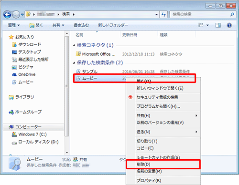Click 2016/06/01 16:38 date of サンプル

(x=138, y=72)
